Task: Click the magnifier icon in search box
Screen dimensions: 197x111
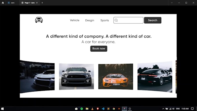Action: click(x=116, y=20)
